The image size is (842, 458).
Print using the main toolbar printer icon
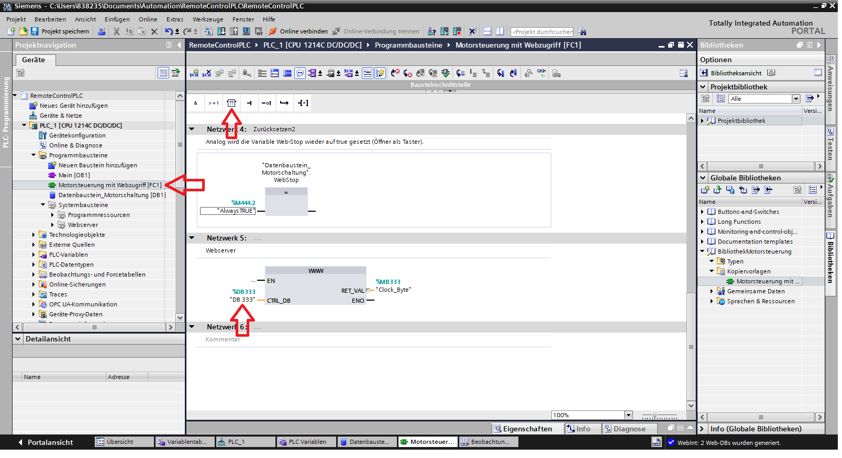102,31
